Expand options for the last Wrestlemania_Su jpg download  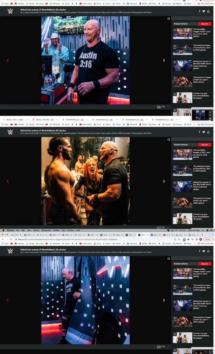coord(176,120)
